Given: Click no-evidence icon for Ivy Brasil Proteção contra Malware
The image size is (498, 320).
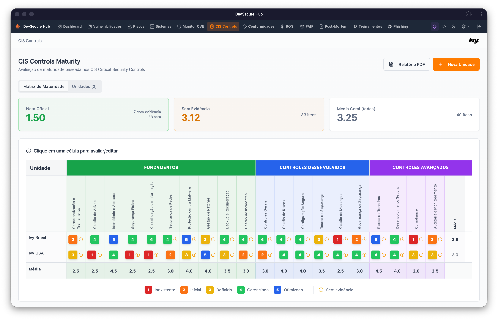Looking at the screenshot, I should pos(194,239).
